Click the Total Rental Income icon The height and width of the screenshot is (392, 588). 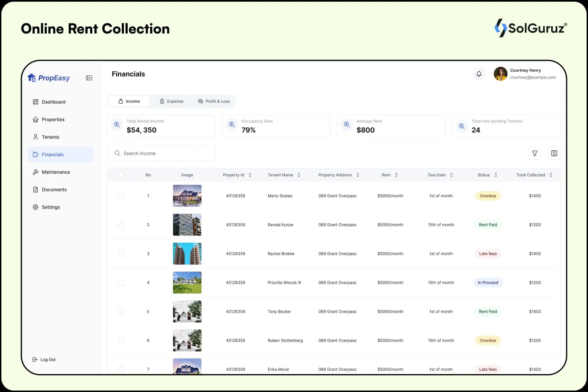[x=117, y=125]
